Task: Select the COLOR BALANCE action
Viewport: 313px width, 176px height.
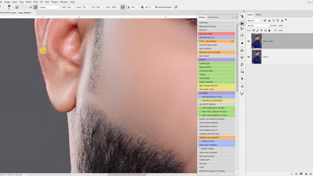Action: coord(216,71)
